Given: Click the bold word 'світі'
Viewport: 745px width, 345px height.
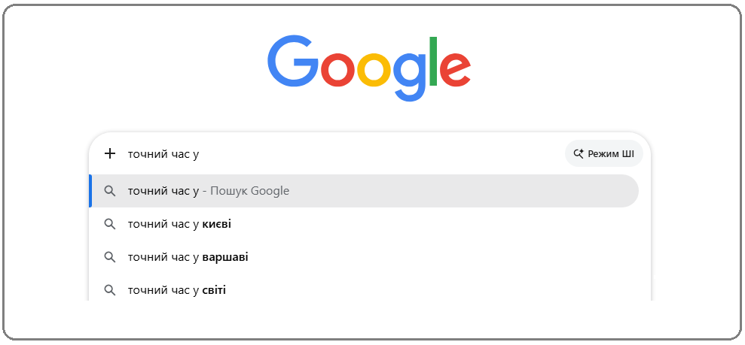Looking at the screenshot, I should (214, 290).
